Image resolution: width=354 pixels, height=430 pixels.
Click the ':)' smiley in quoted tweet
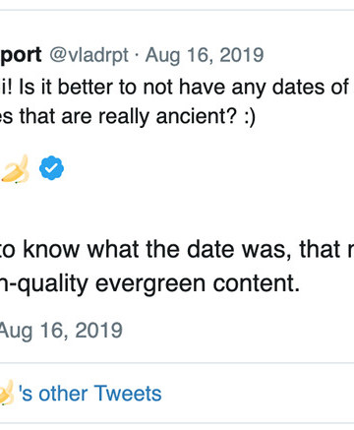point(250,117)
